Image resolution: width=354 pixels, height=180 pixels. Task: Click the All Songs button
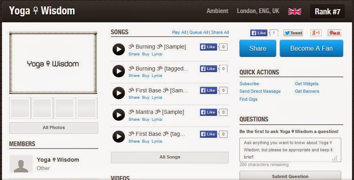[170, 157]
